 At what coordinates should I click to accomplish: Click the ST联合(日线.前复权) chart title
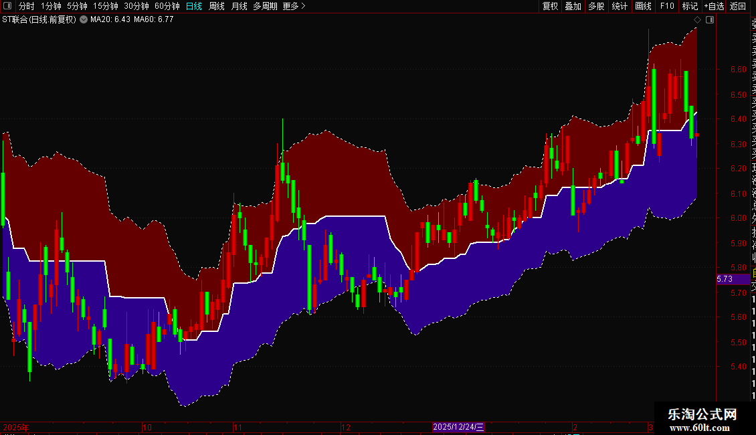click(x=39, y=19)
